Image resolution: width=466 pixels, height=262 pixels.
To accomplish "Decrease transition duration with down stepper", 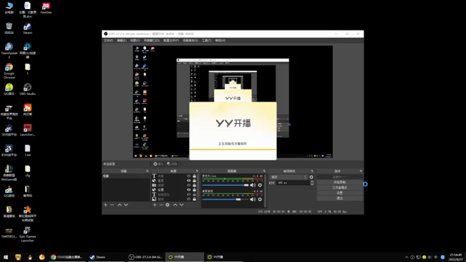I will tap(312, 184).
